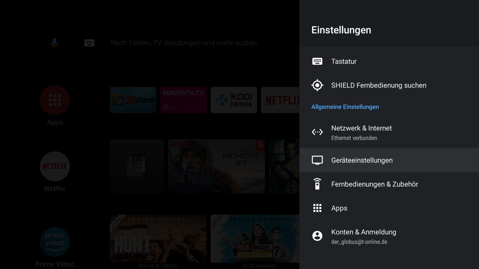479x269 pixels.
Task: Click the der_globus@t-online.de account text
Action: (x=359, y=242)
